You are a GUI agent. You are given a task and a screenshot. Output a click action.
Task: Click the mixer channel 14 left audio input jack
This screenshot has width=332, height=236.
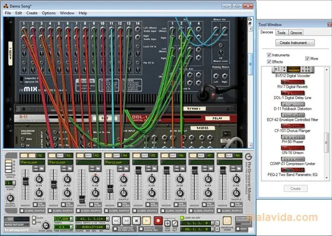click(x=138, y=29)
